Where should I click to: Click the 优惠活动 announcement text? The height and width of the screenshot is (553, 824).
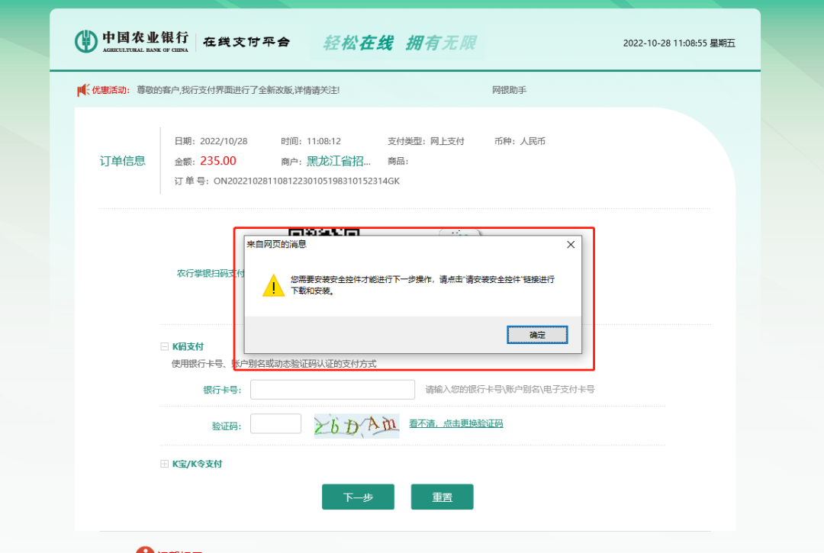point(111,90)
